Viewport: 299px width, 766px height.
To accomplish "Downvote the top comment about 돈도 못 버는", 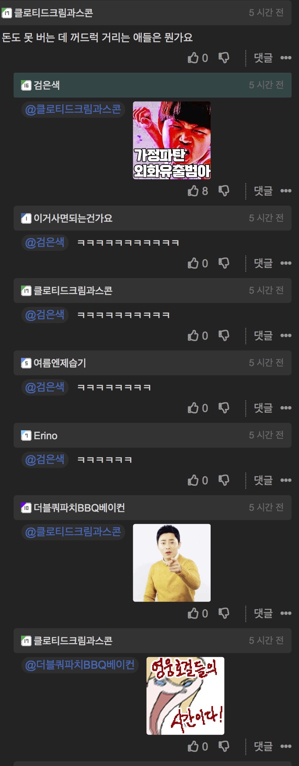I will 224,58.
